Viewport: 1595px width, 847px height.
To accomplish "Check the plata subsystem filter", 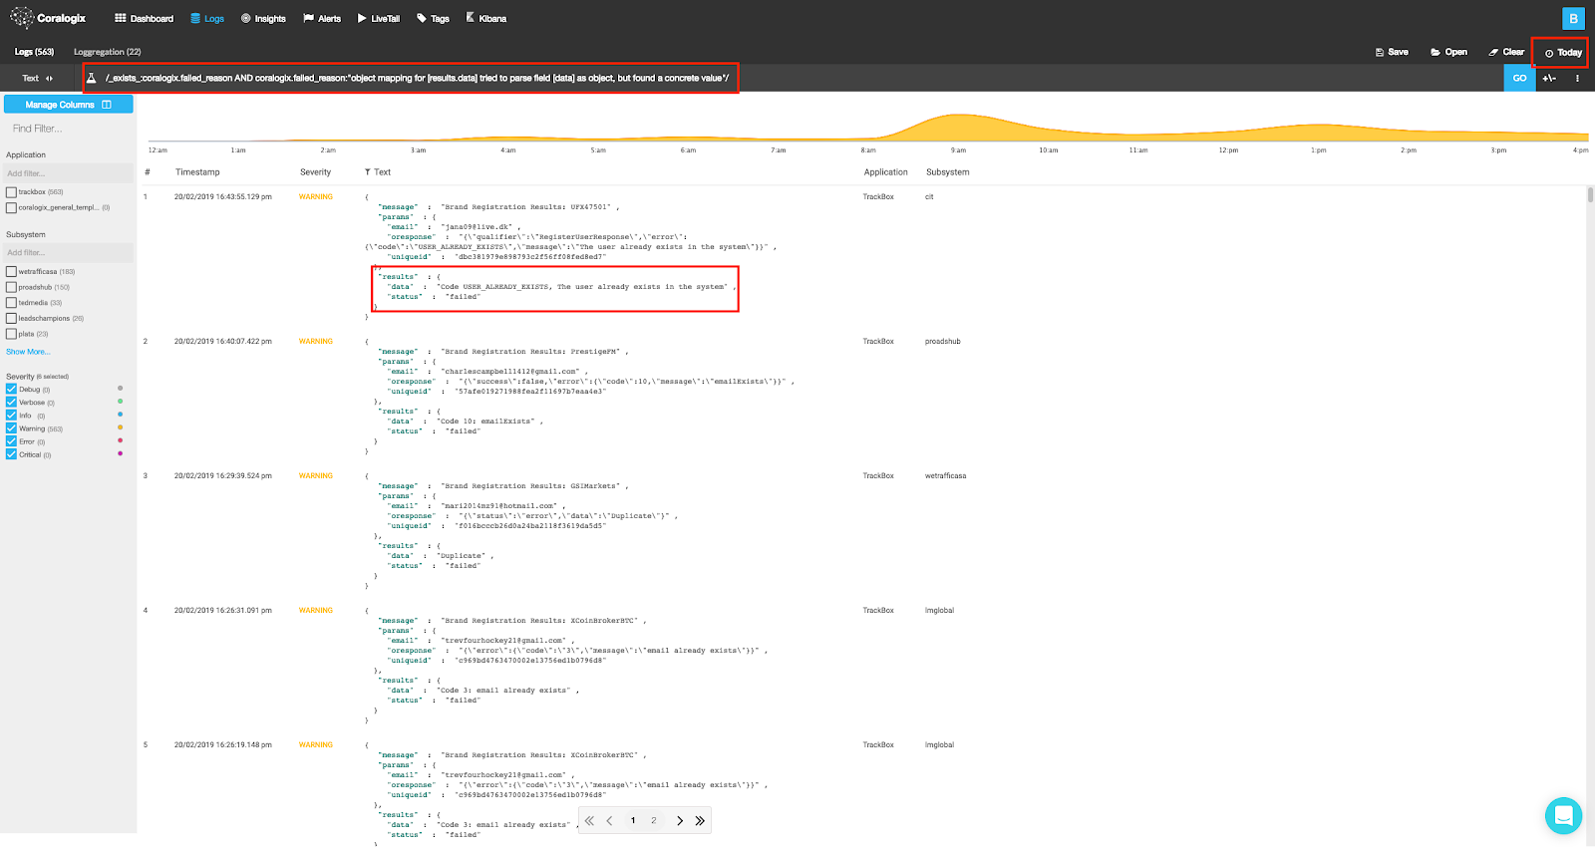I will click(x=11, y=334).
